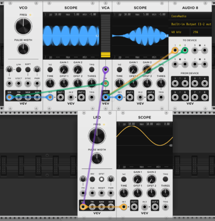The image size is (215, 221).
Task: Click the VCO module title
Action: 23,8
